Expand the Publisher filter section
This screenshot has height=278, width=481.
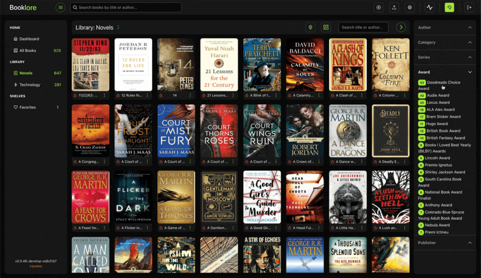click(x=444, y=243)
